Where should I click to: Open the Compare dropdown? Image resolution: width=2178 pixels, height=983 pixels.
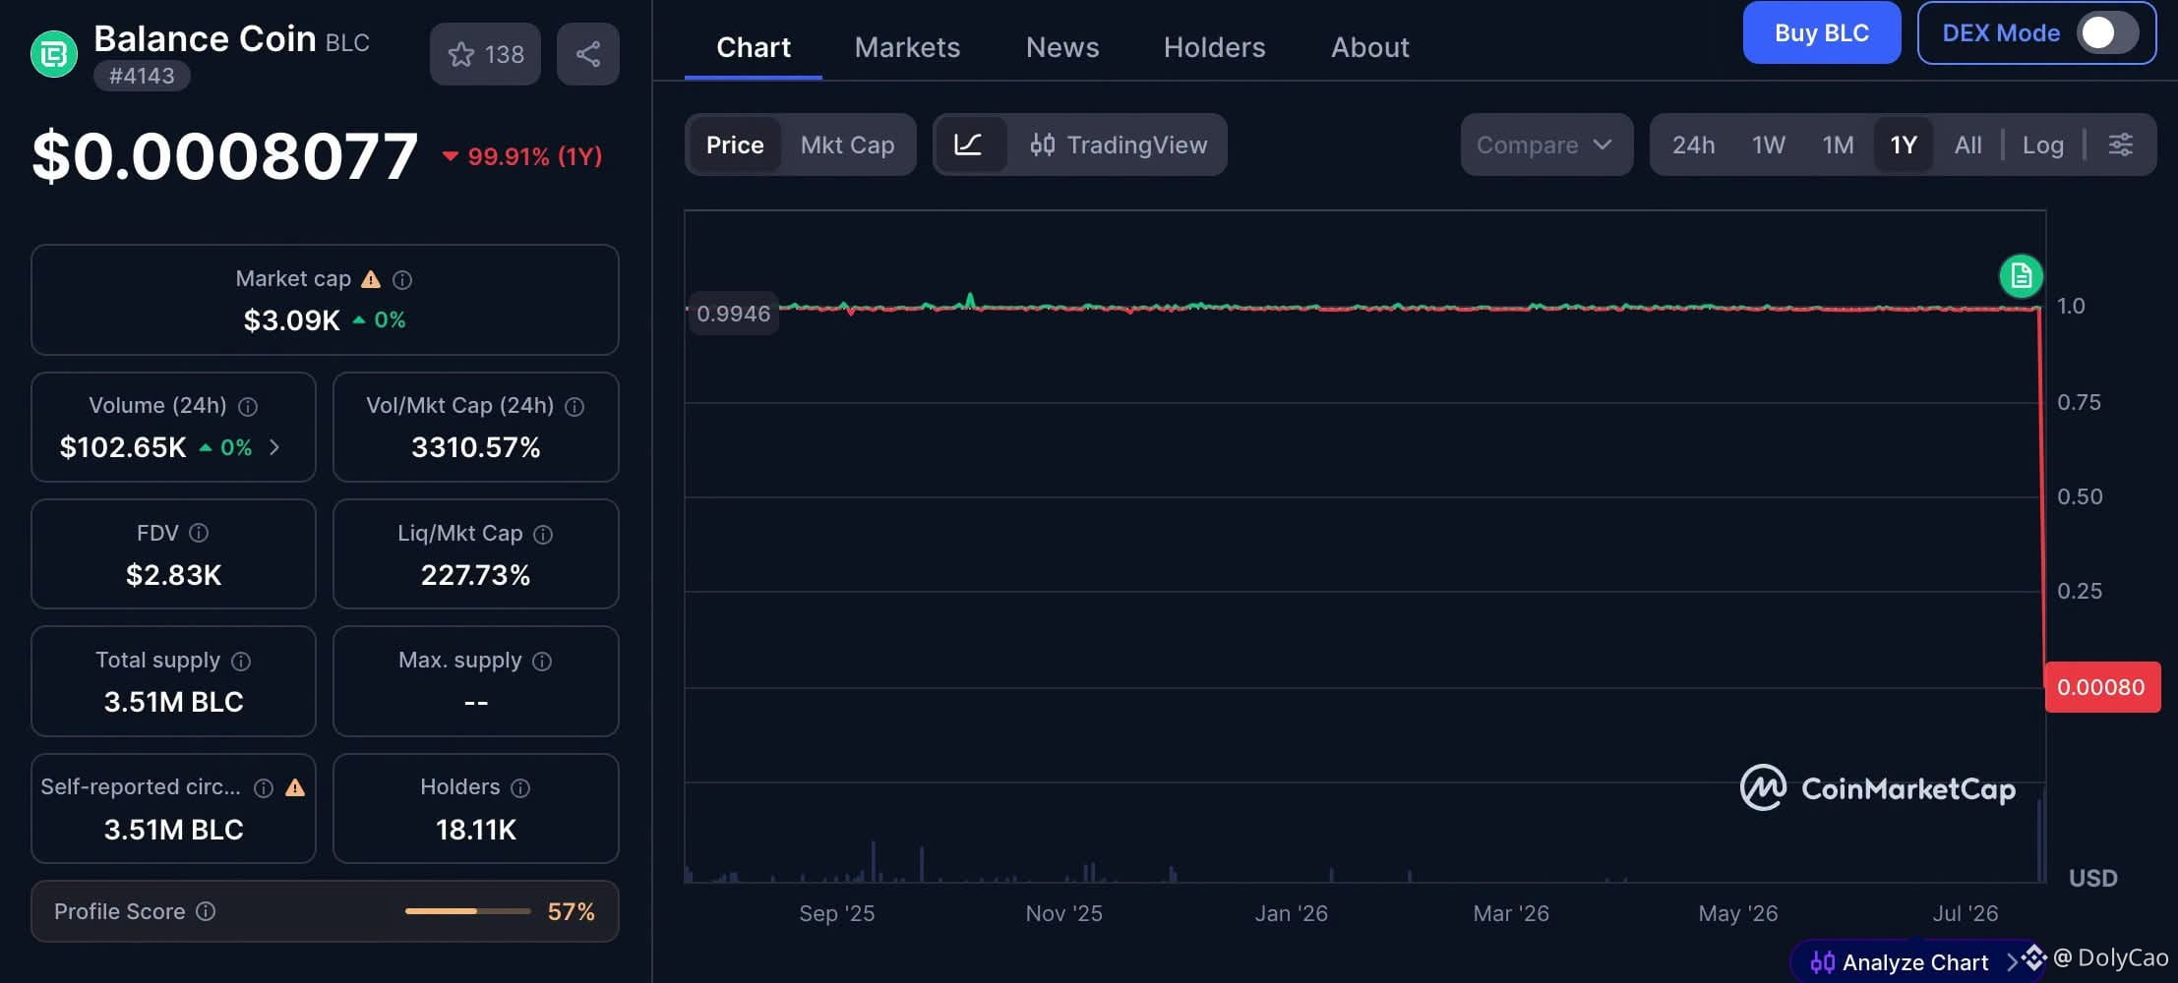(x=1546, y=145)
